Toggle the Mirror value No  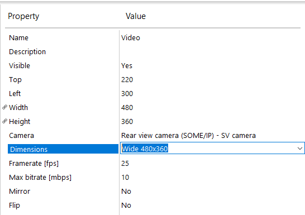(x=126, y=192)
